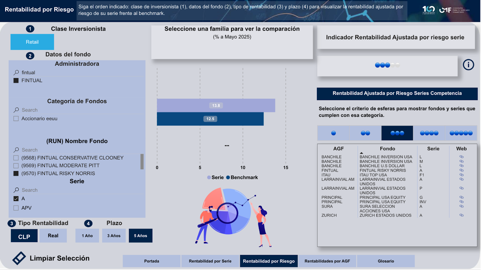This screenshot has height=270, width=481.
Task: Click the fund list scrollbar
Action: tap(142, 162)
